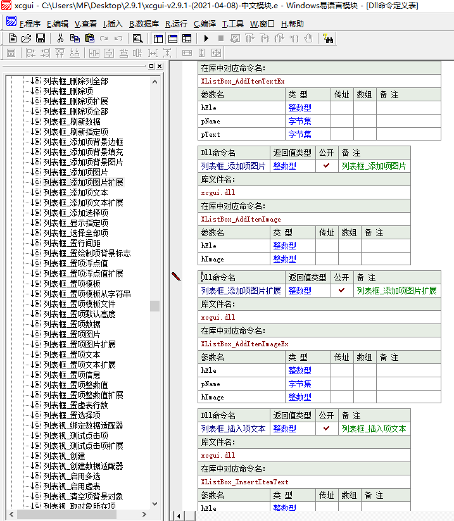Click the Copy toolbar icon

[75, 39]
